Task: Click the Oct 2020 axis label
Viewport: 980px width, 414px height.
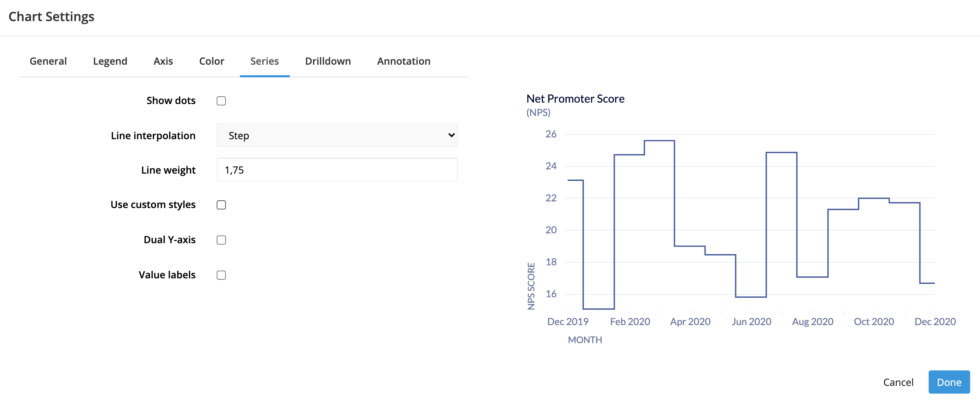Action: 874,322
